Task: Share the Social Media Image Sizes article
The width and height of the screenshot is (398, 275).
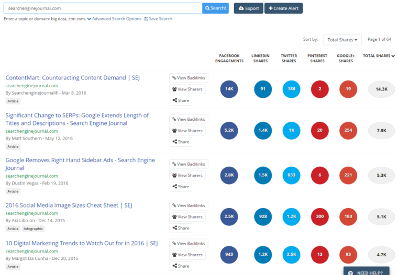Action: 181,228
